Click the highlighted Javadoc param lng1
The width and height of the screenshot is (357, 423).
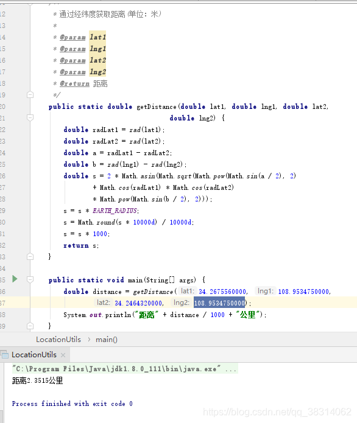97,49
